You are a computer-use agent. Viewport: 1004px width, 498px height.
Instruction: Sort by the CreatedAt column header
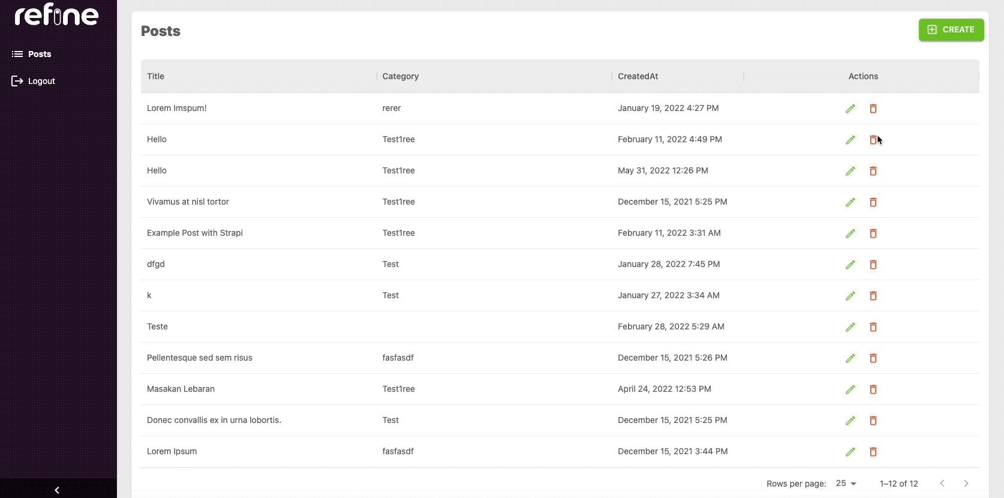point(638,76)
